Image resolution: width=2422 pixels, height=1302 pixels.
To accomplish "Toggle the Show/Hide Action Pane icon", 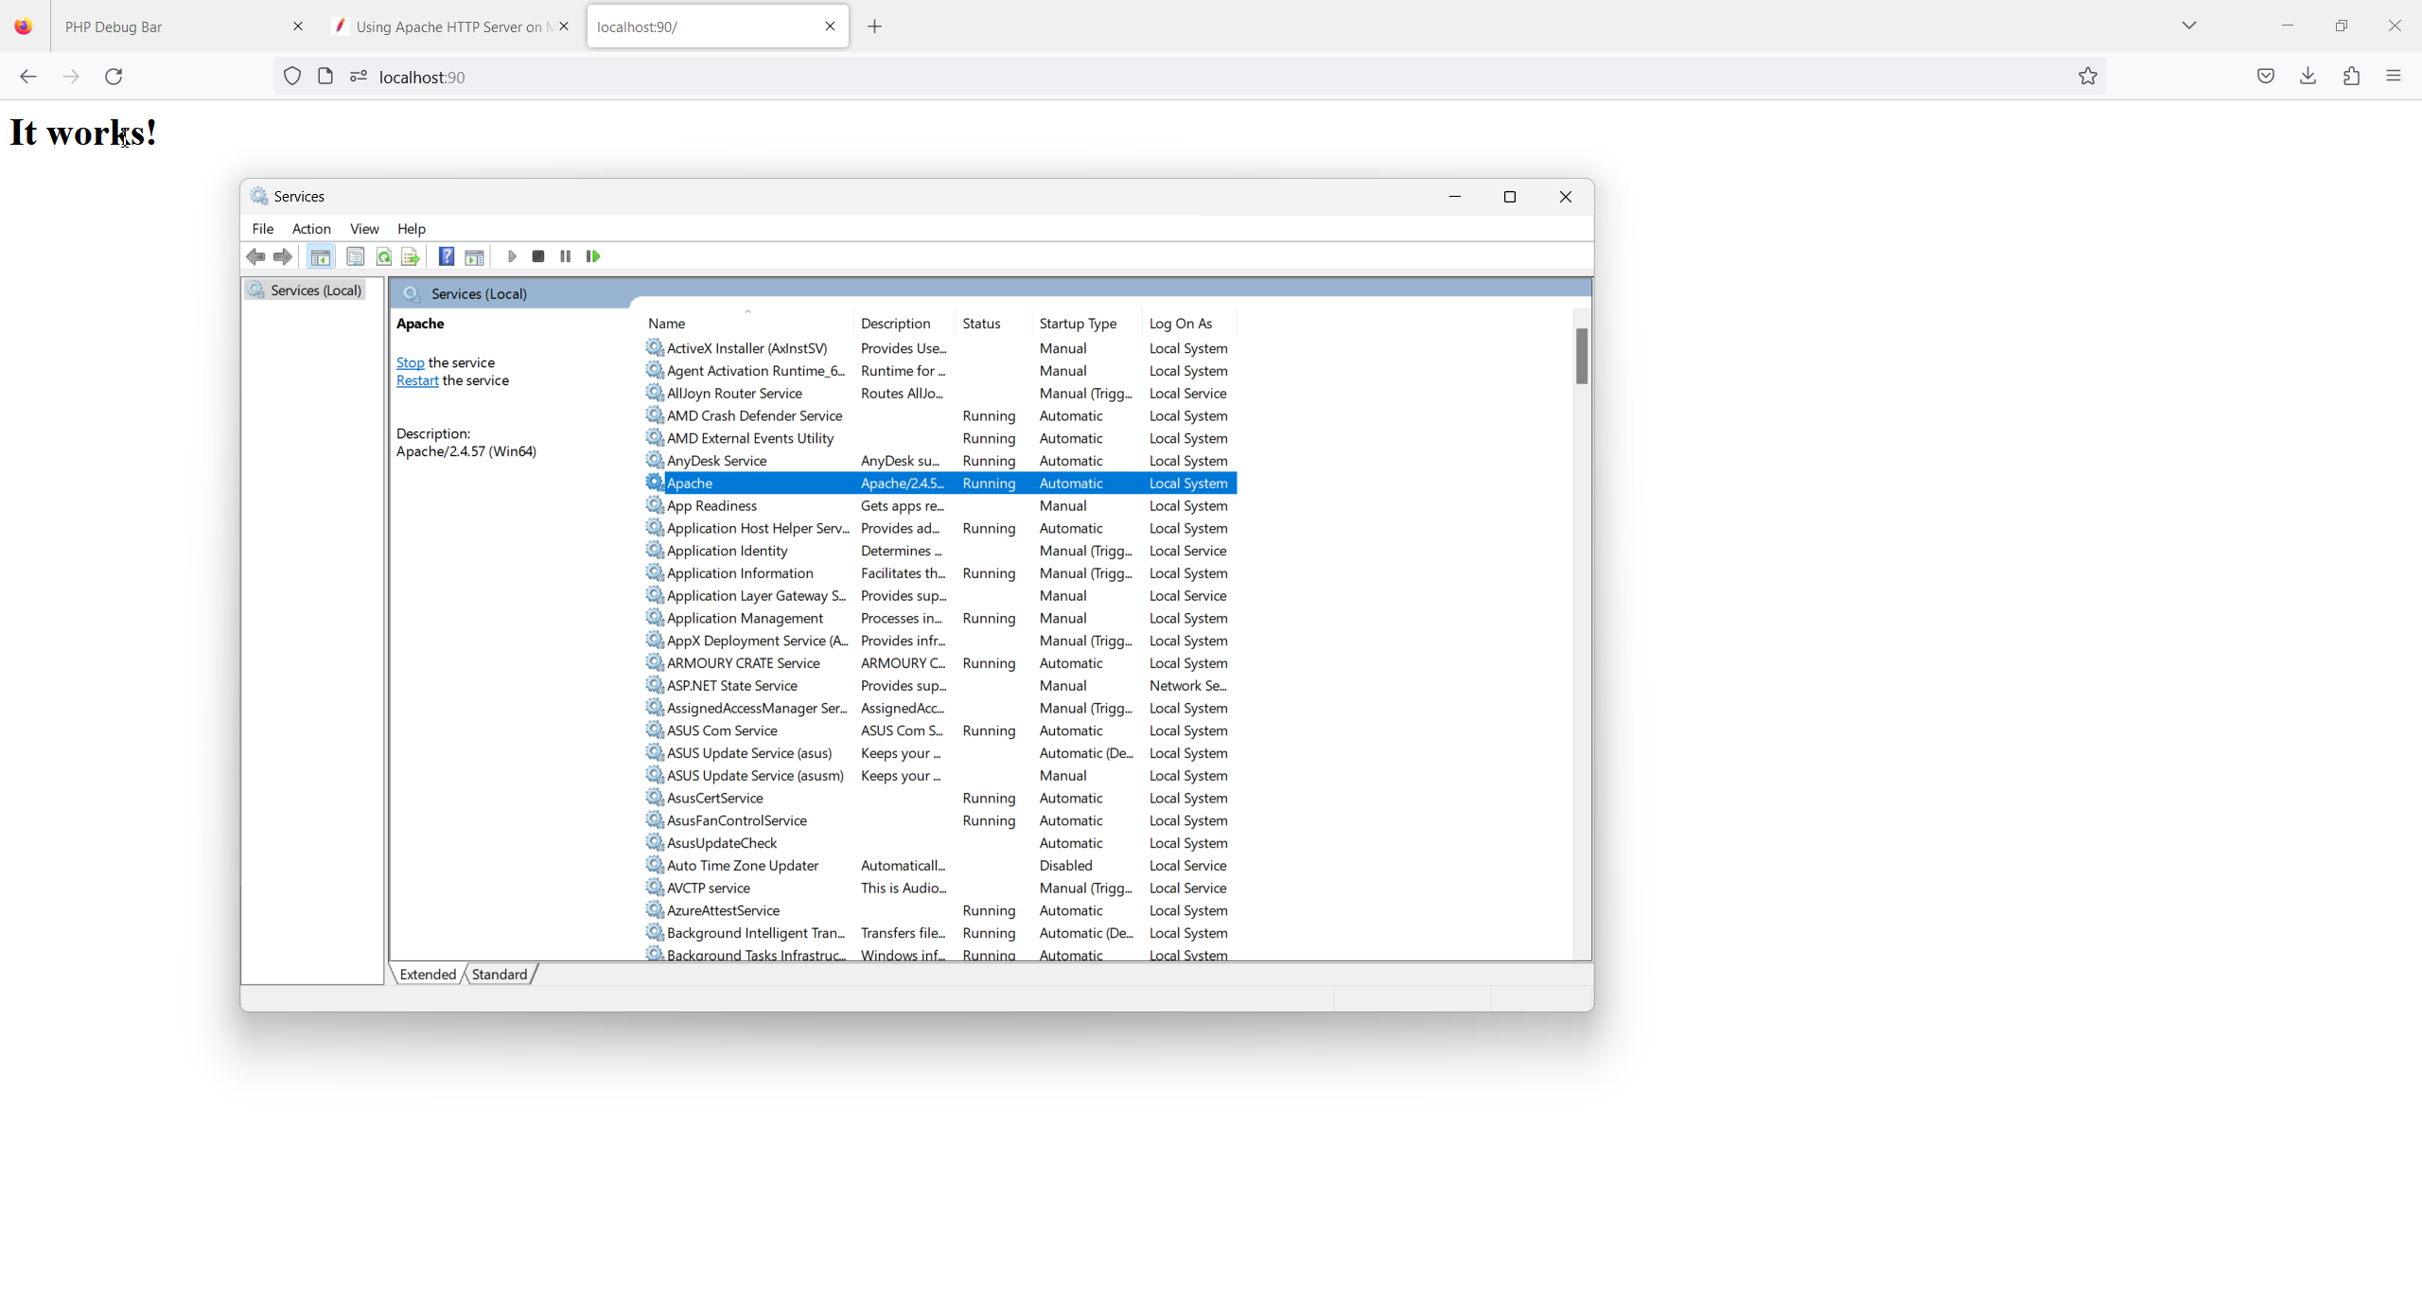I will (475, 256).
